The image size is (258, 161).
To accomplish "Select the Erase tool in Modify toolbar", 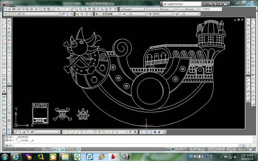I will [9, 20].
